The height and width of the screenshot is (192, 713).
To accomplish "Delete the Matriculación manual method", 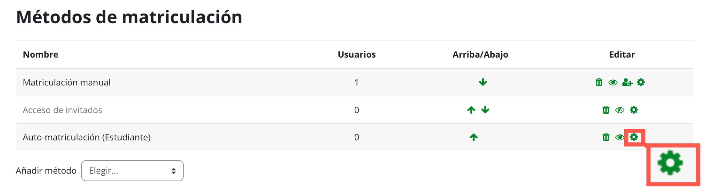I will tap(599, 82).
